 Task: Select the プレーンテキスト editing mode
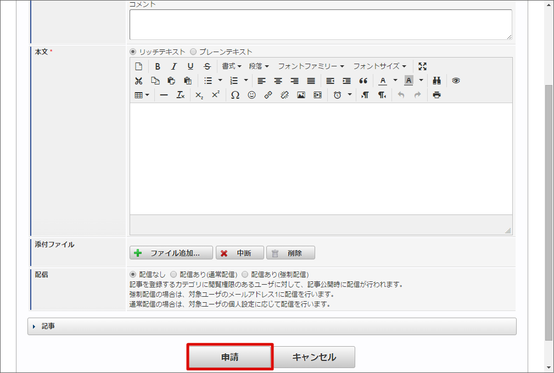point(193,51)
